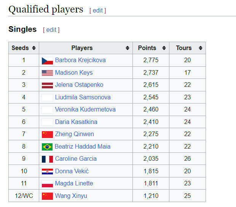Image resolution: width=236 pixels, height=207 pixels.
Task: Open Veronika Kudermetova's player page
Action: [x=85, y=110]
